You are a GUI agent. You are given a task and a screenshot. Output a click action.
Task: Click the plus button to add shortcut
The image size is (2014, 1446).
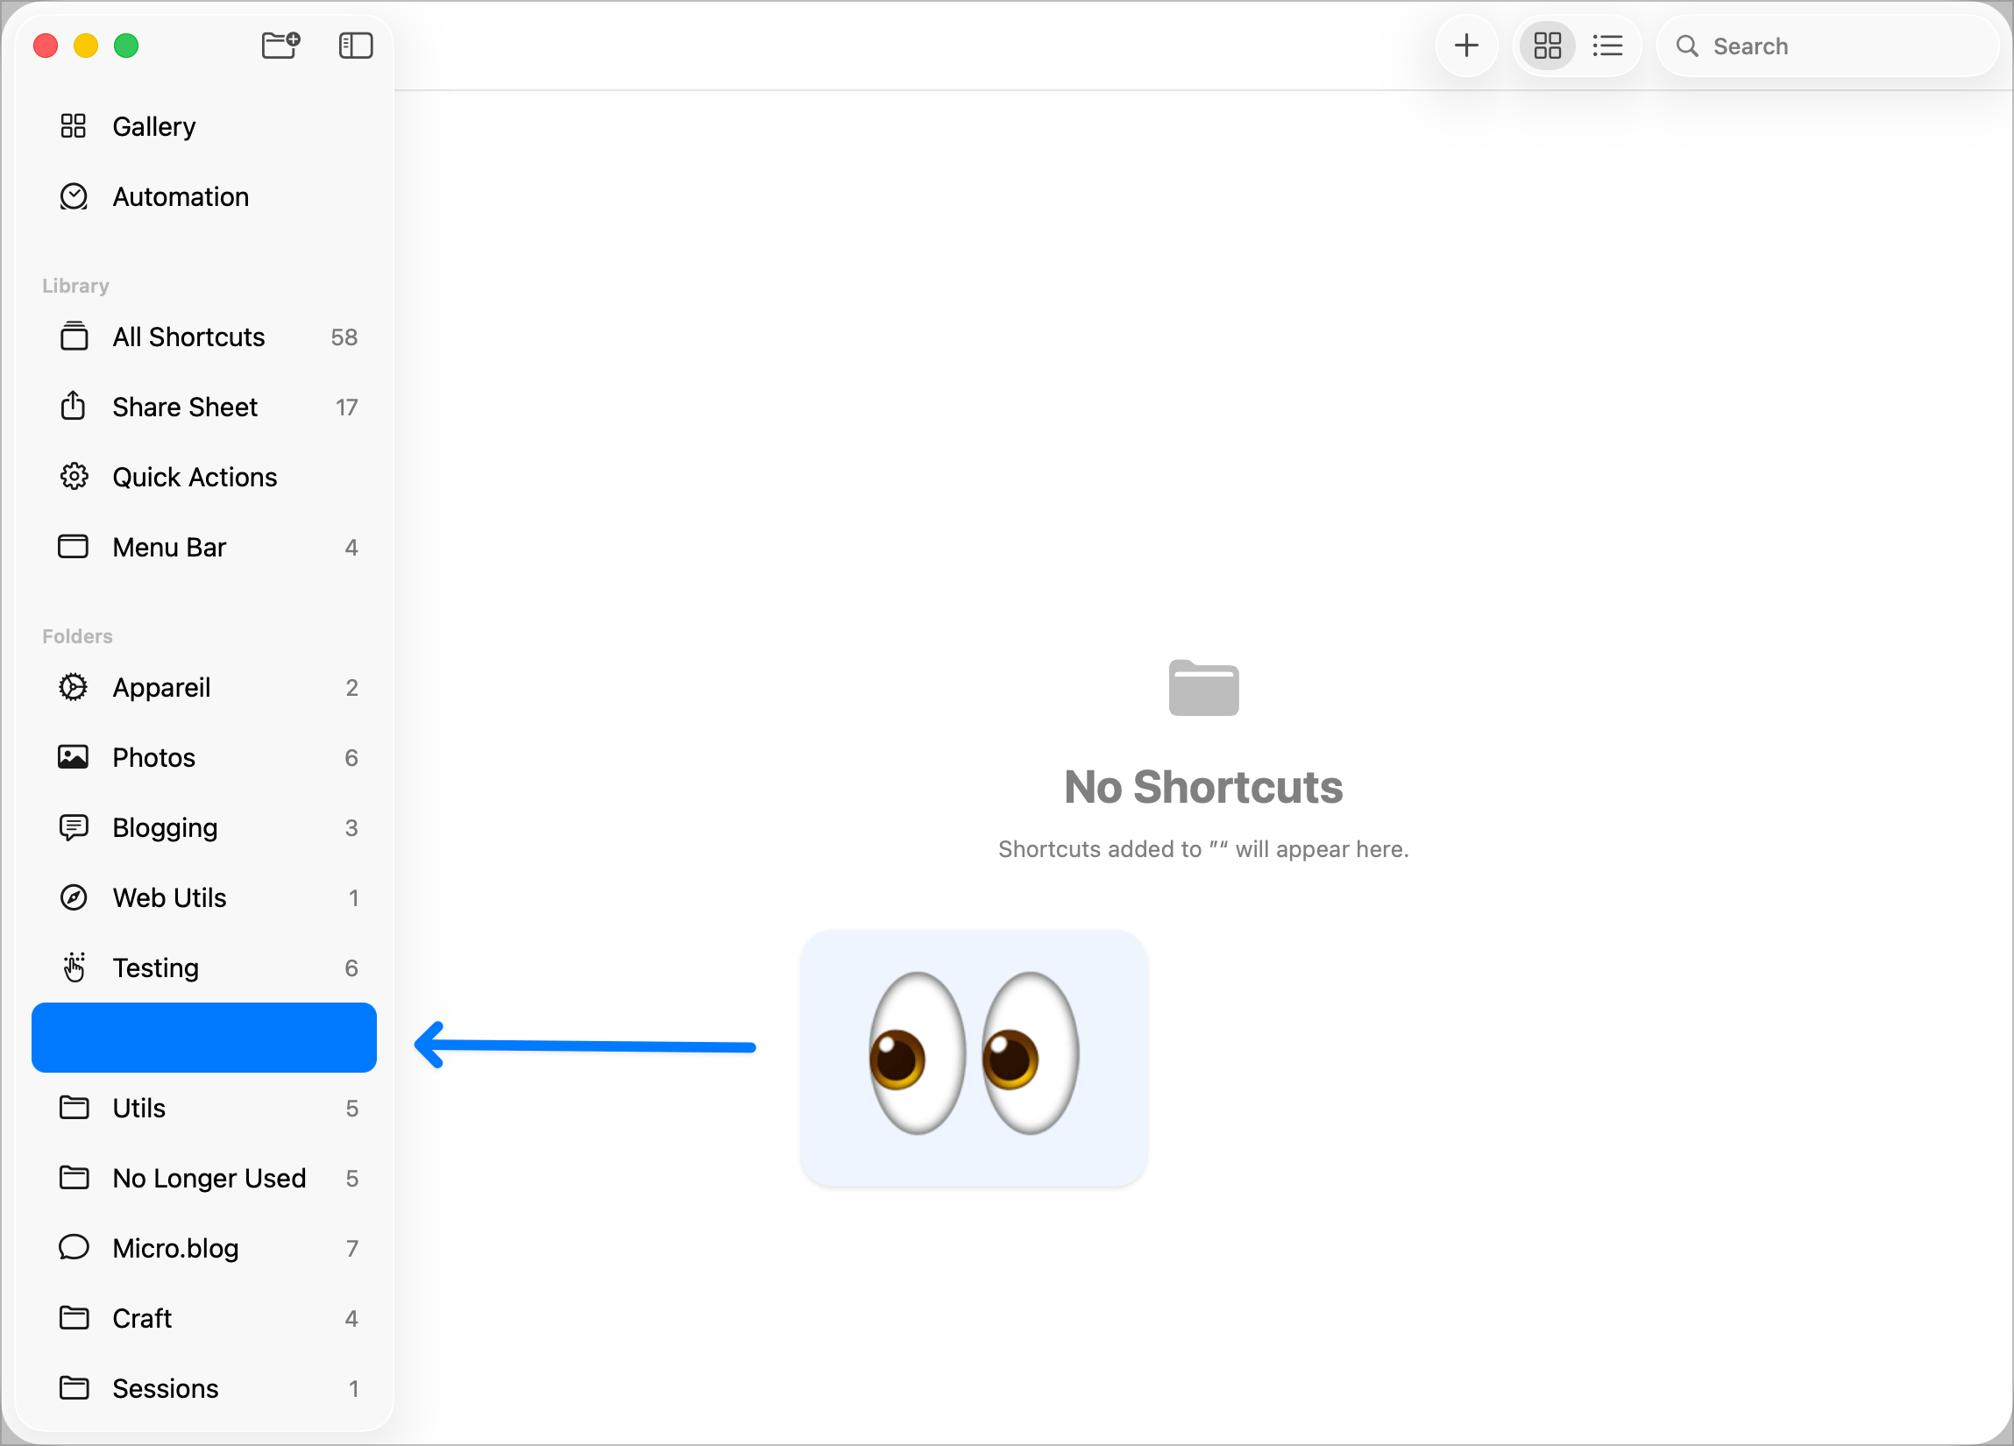point(1466,46)
